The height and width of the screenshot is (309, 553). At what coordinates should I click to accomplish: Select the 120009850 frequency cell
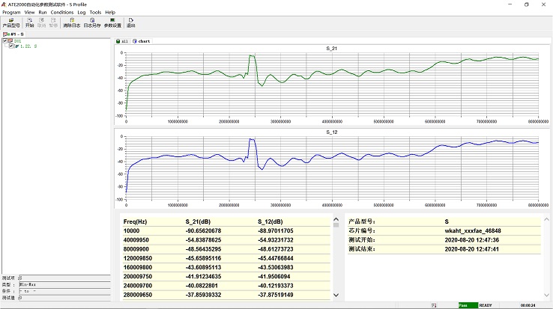(x=138, y=258)
